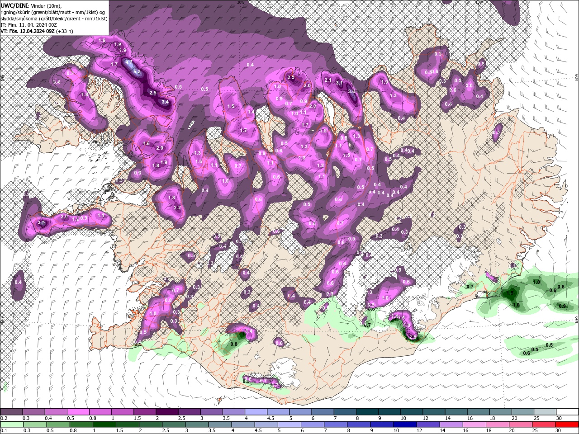Screen dimensions: 579x434
Task: Click the 15W longitude label
Action: tap(480, 2)
